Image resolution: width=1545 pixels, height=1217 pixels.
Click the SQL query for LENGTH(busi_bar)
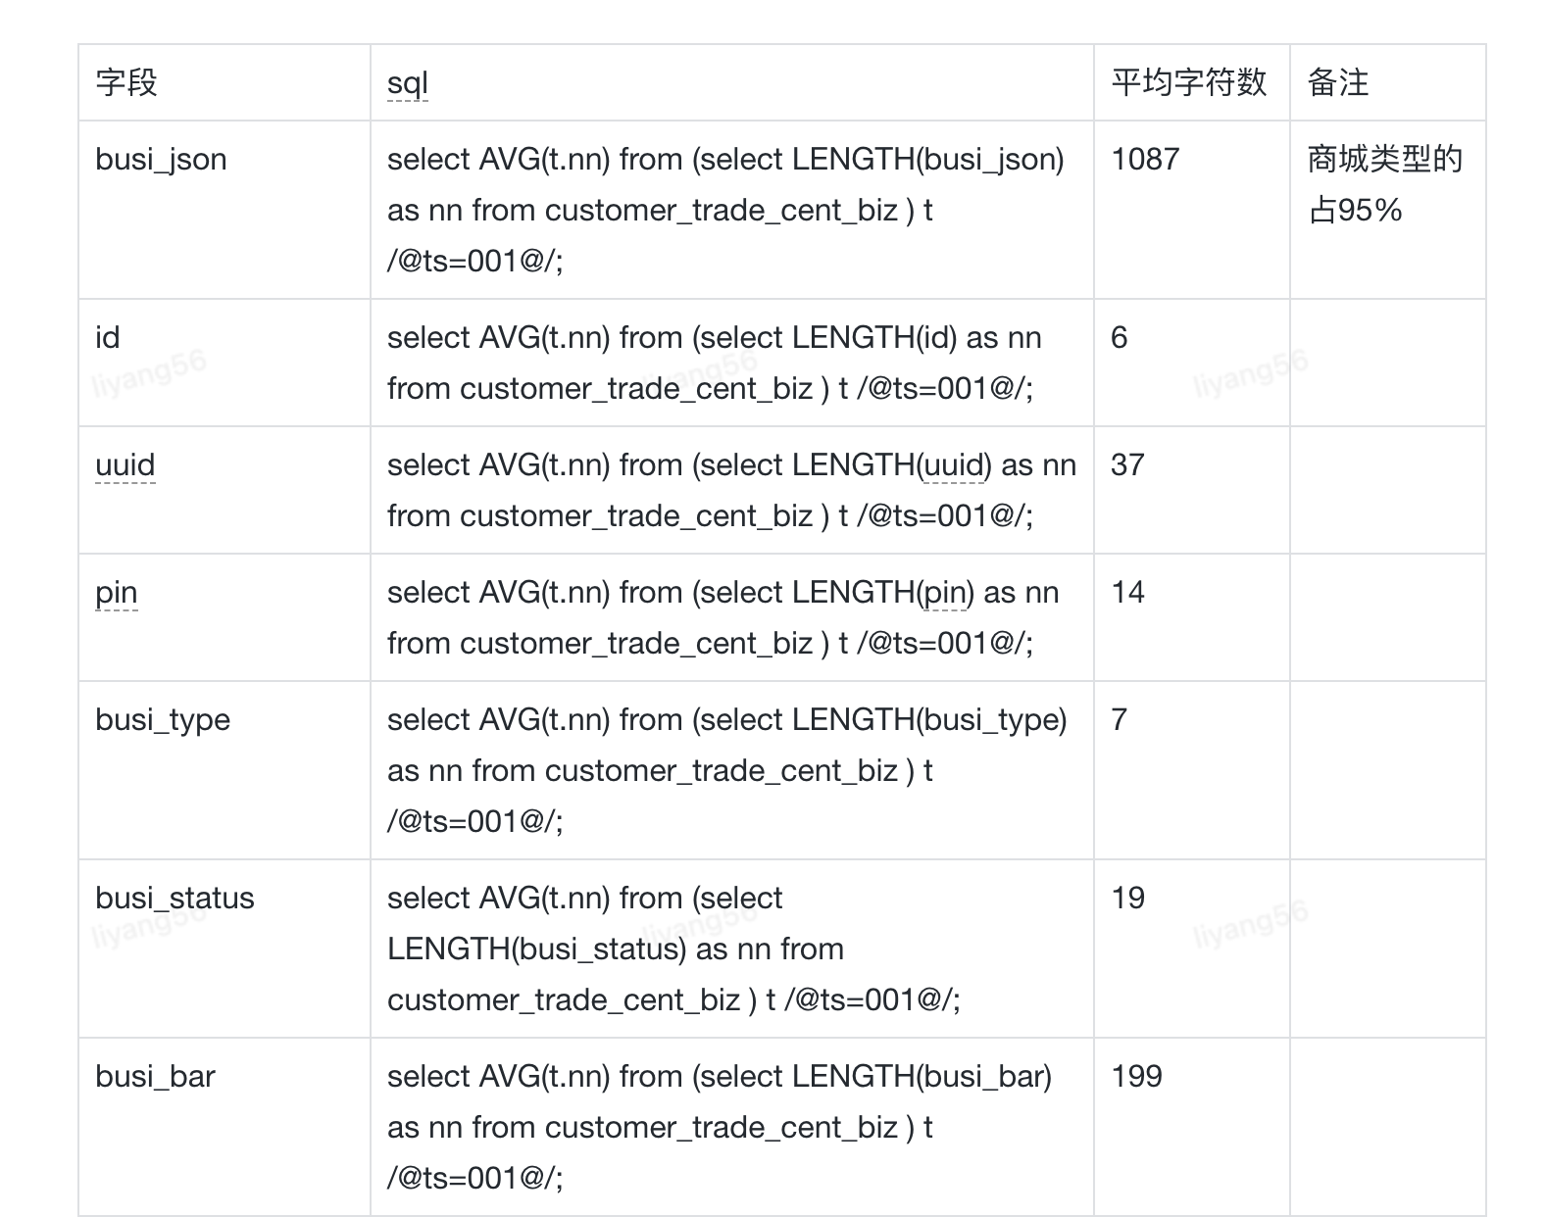tap(720, 1127)
